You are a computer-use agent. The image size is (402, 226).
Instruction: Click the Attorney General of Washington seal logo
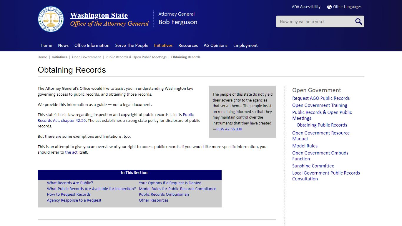click(51, 19)
